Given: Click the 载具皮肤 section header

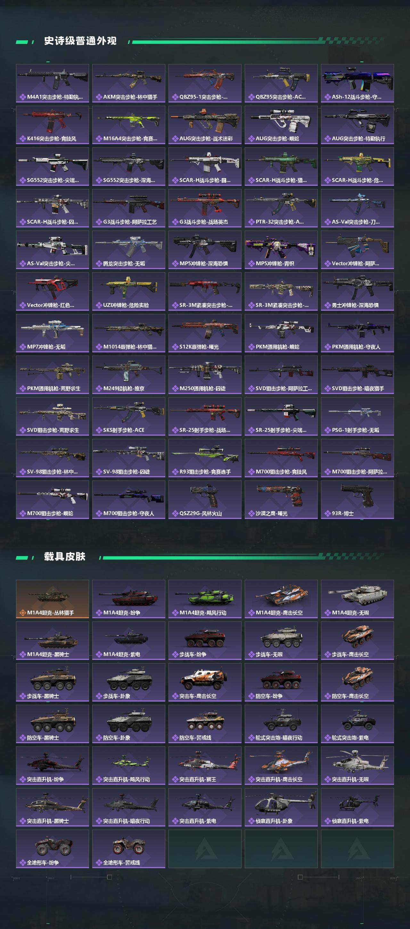Looking at the screenshot, I should tap(65, 556).
